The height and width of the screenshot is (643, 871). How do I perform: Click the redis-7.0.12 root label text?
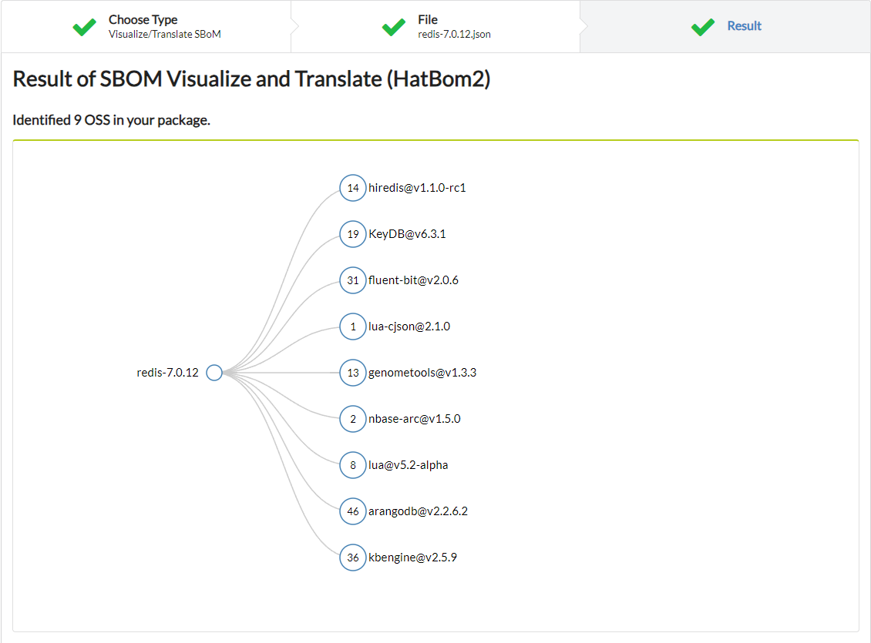[x=167, y=373]
